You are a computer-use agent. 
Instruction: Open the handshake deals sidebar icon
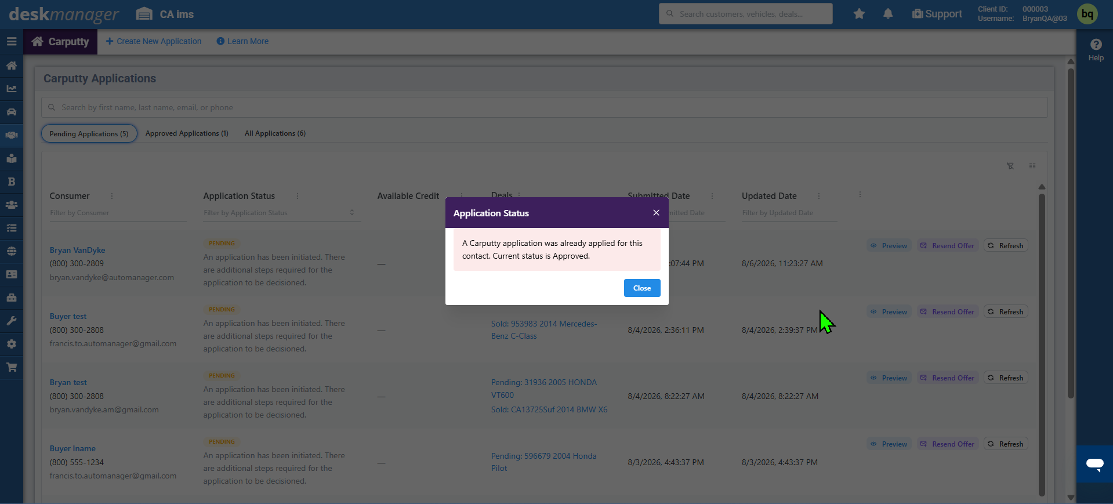[x=12, y=135]
